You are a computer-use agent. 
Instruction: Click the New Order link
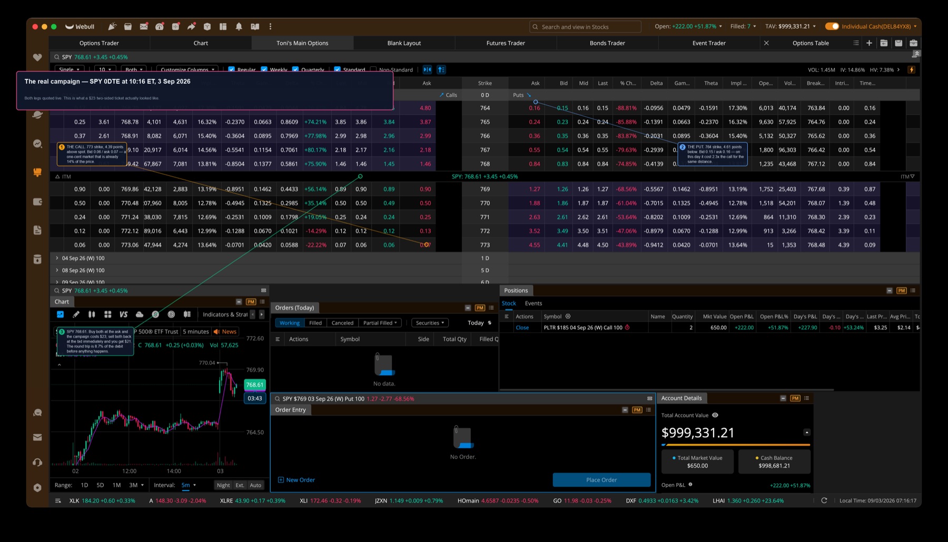tap(296, 480)
